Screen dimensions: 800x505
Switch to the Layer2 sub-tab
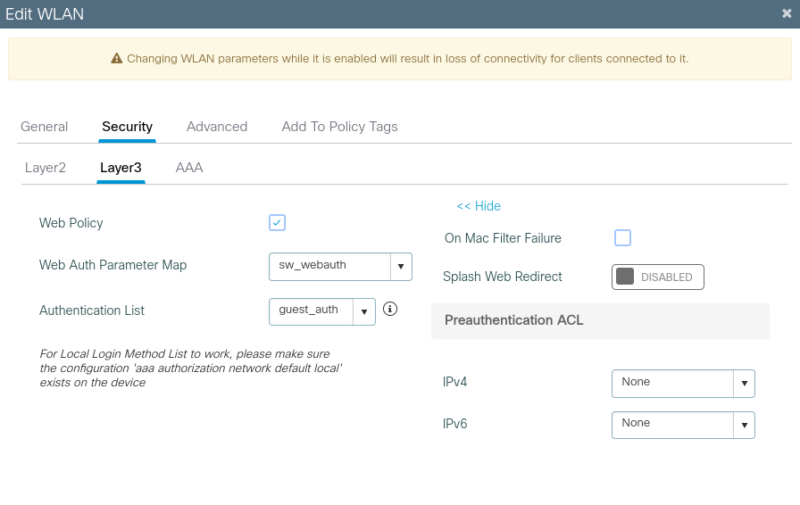[46, 168]
